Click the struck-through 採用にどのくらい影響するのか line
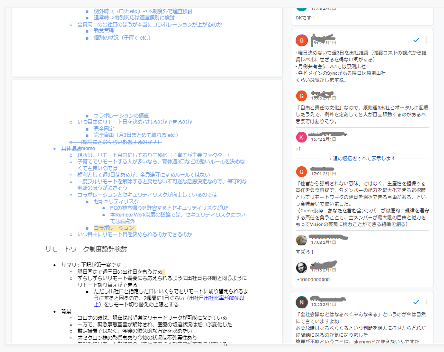The width and height of the screenshot is (444, 352). pyautogui.click(x=120, y=142)
